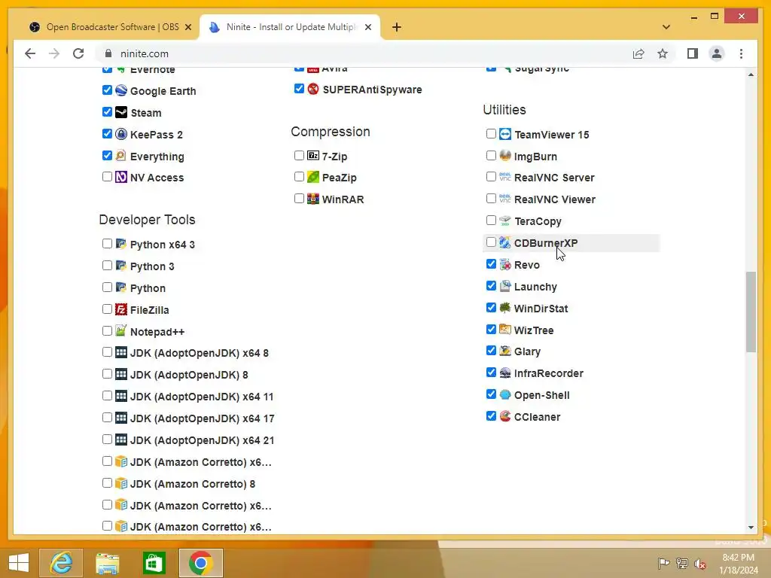Check the Python 3 checkbox
Screen dimensions: 771x578
point(107,266)
